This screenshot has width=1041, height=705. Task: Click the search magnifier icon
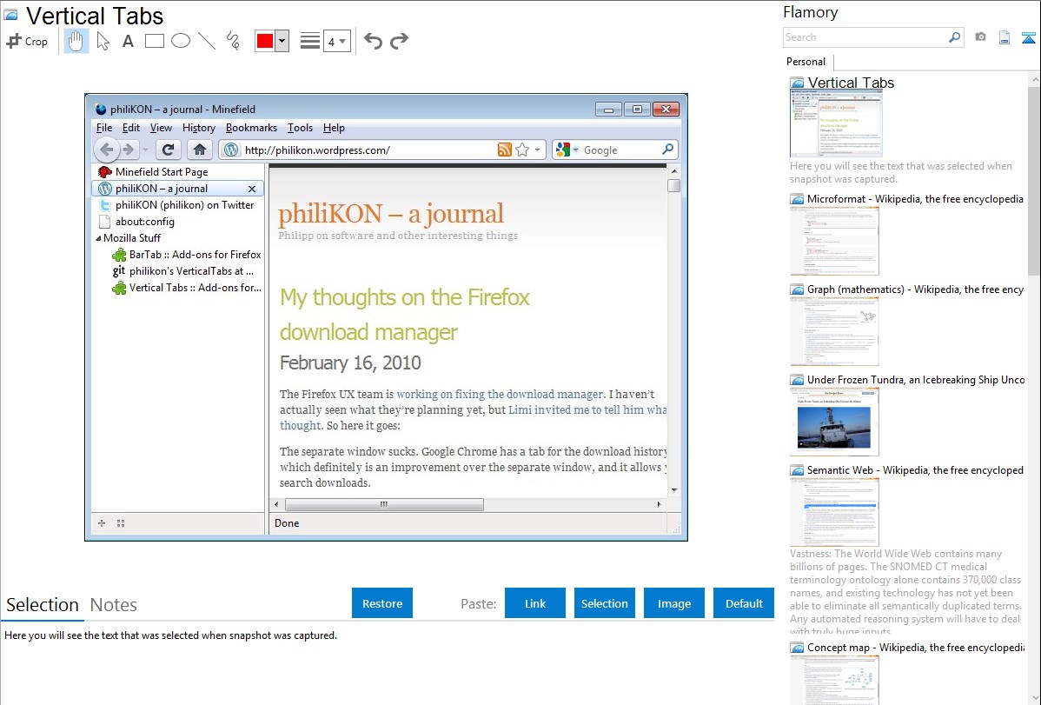(955, 37)
